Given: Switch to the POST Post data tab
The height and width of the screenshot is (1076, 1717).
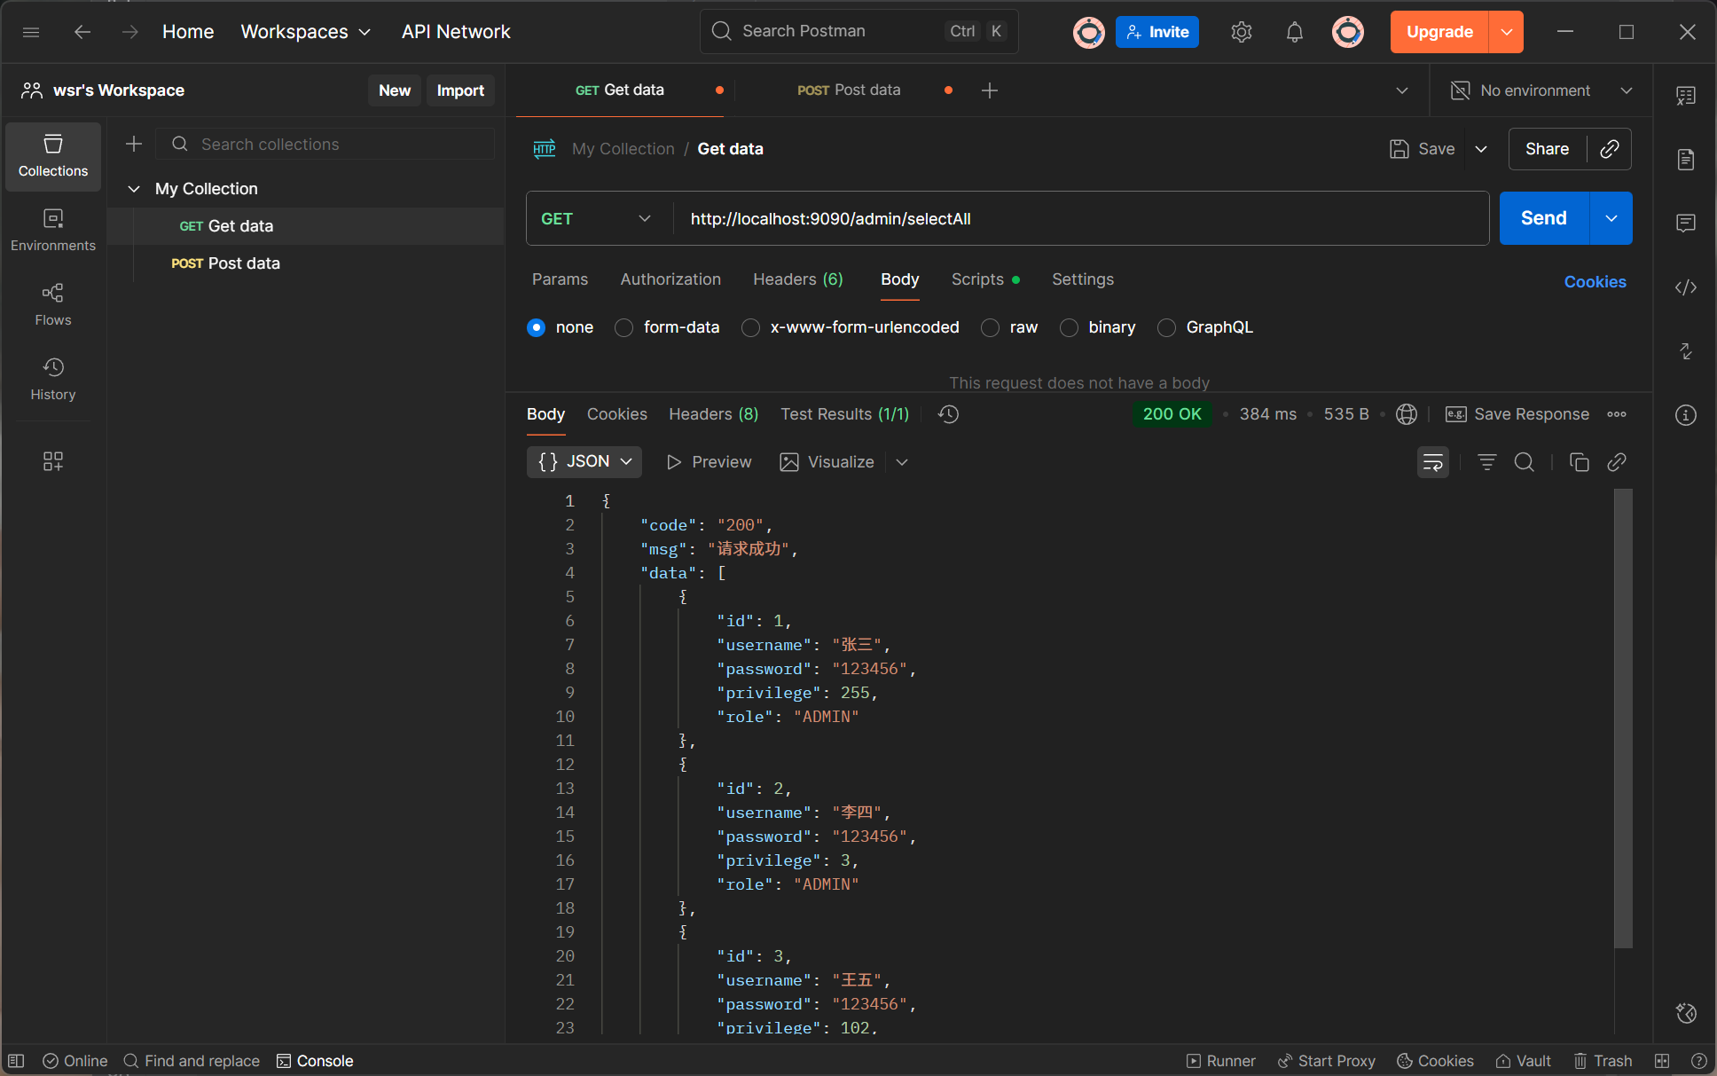Looking at the screenshot, I should tap(849, 90).
